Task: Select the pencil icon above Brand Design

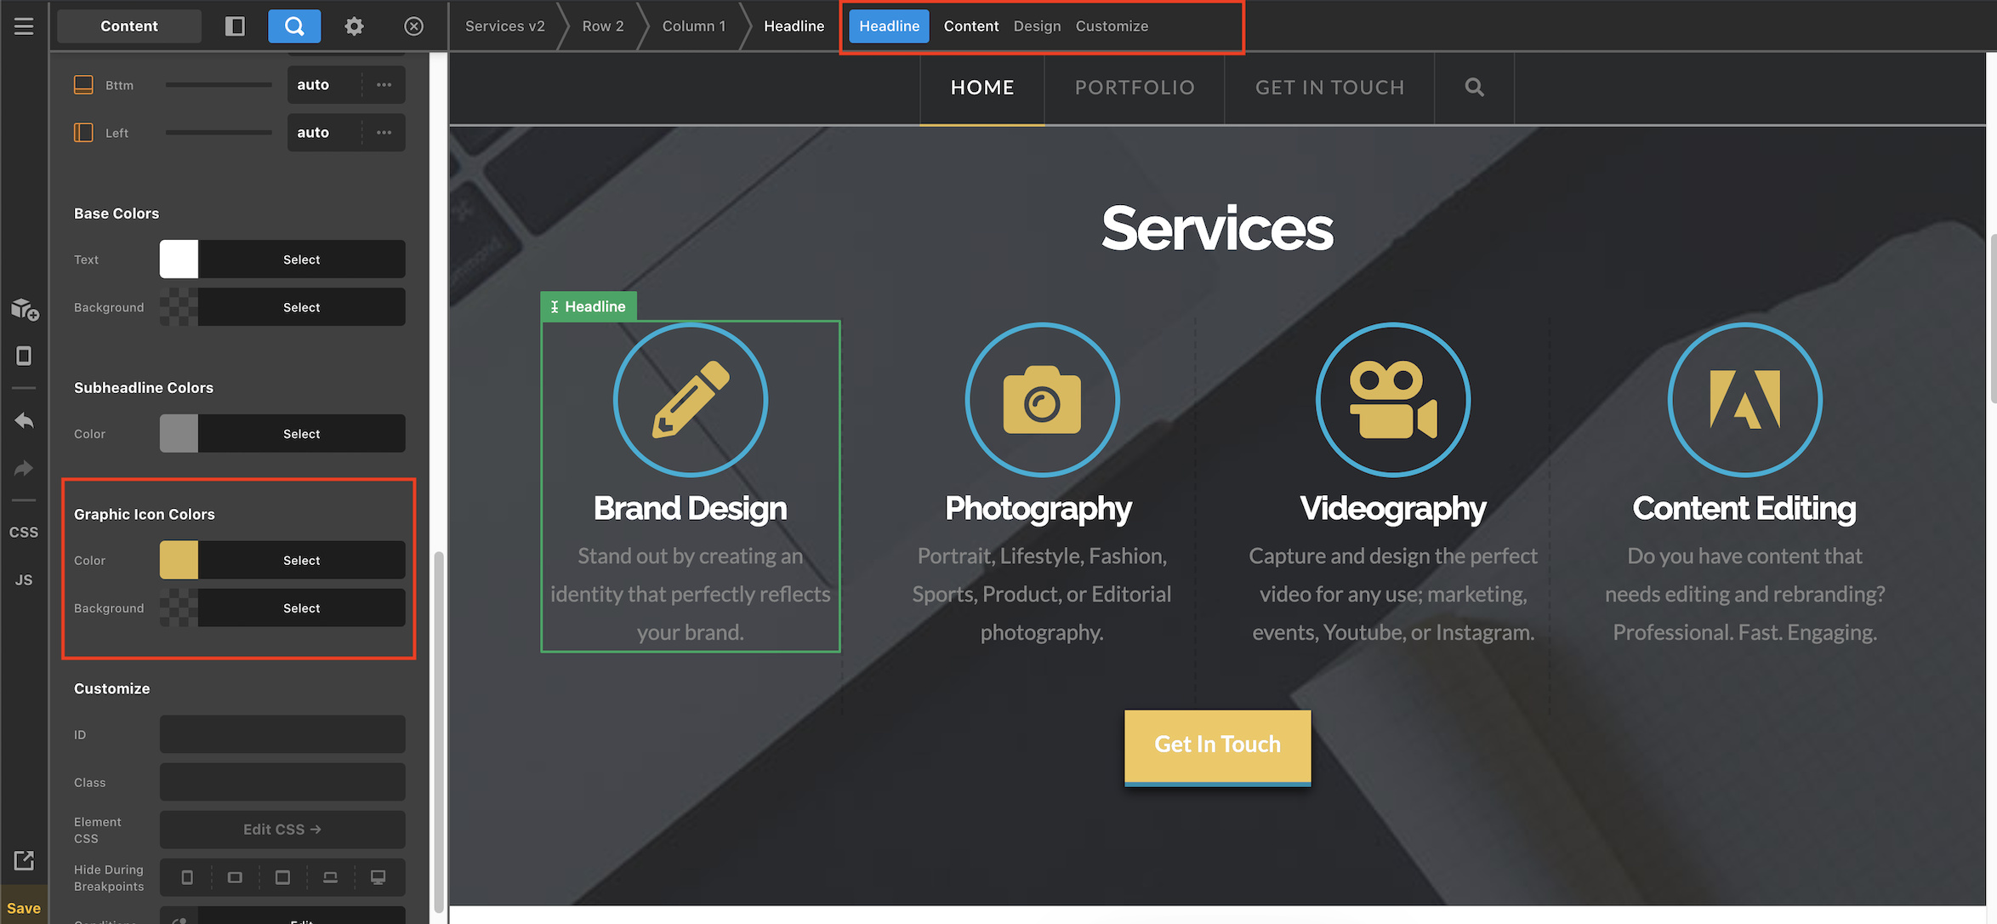Action: (x=691, y=399)
